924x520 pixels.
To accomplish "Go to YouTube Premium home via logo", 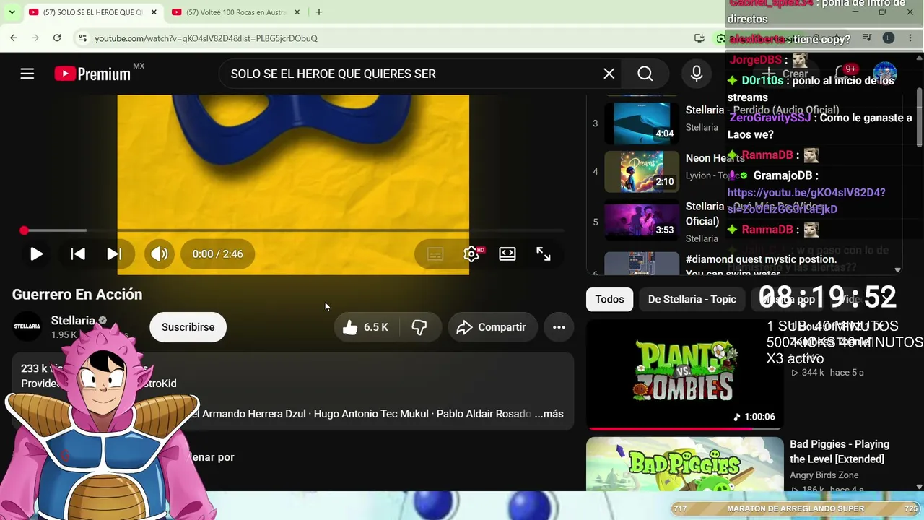I will 92,74.
